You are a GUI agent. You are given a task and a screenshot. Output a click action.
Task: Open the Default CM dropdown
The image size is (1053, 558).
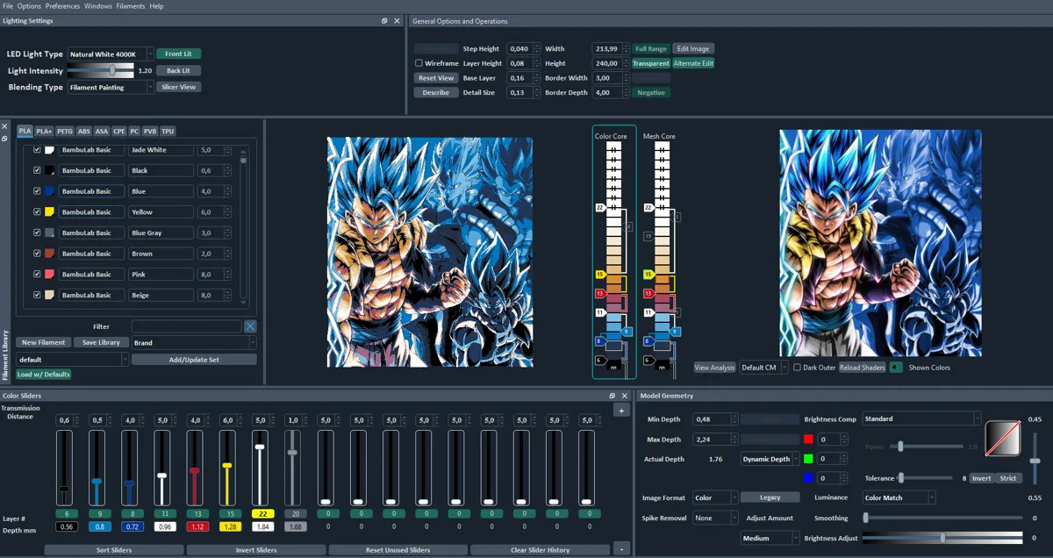pyautogui.click(x=763, y=368)
